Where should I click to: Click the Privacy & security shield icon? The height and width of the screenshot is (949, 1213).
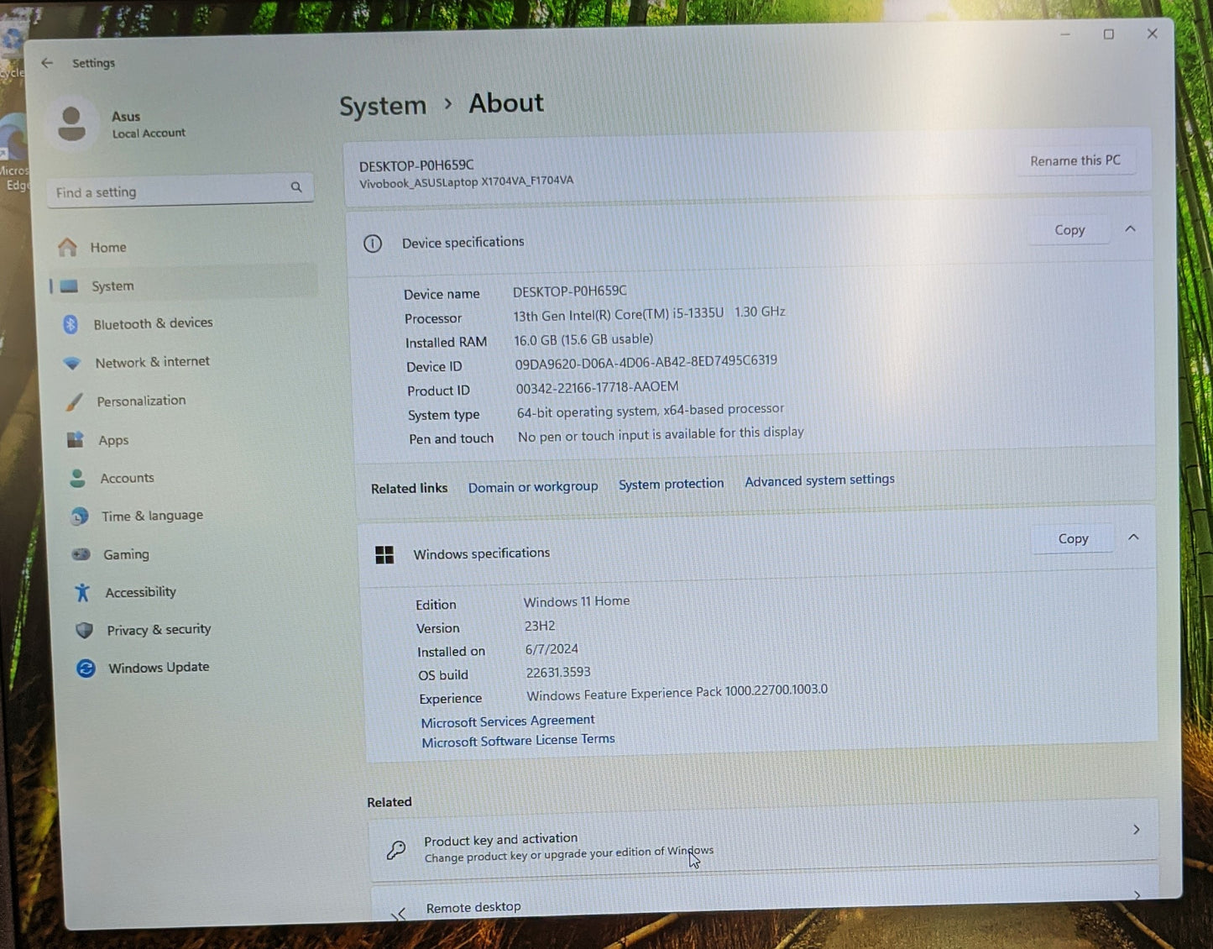(x=84, y=631)
